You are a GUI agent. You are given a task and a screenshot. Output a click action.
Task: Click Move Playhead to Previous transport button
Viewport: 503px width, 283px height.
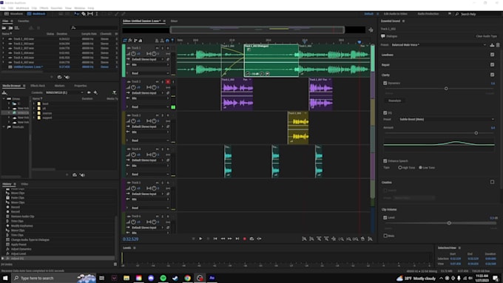(215, 239)
